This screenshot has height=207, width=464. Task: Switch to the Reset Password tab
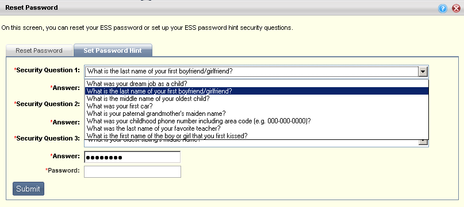39,50
